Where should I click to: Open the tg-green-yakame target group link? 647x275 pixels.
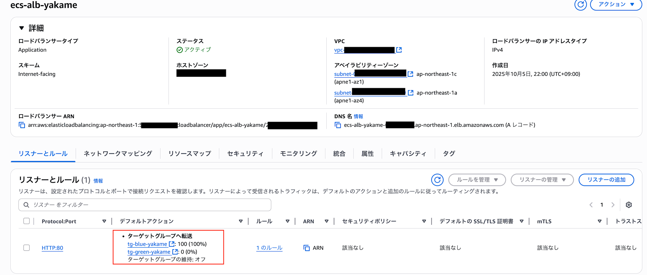[x=149, y=252]
